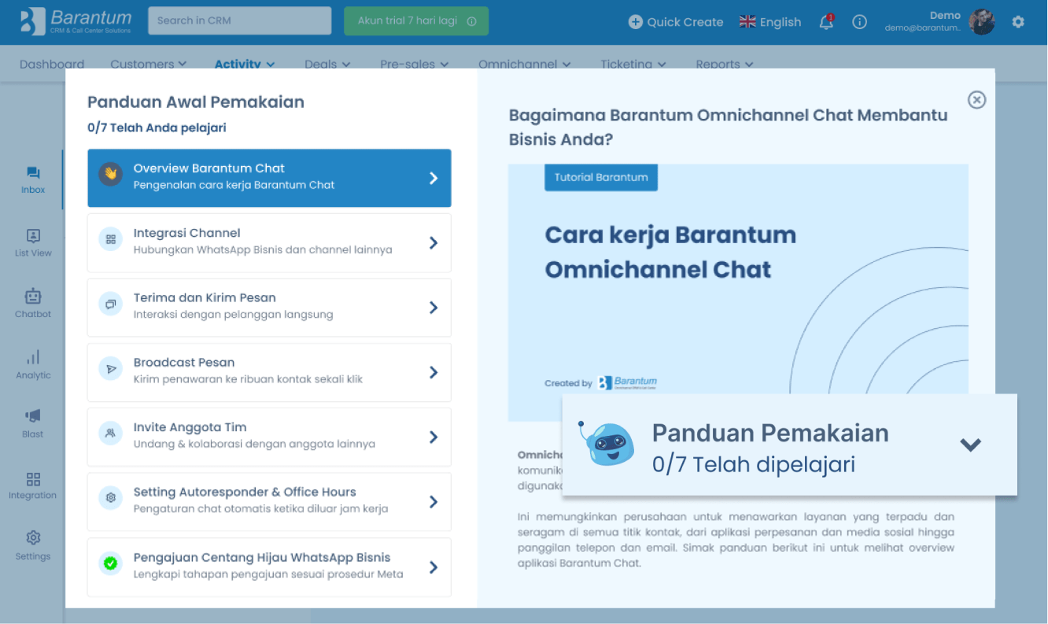Screen dimensions: 1048x624
Task: Expand the Overview Barantum Chat arrow
Action: coord(434,179)
